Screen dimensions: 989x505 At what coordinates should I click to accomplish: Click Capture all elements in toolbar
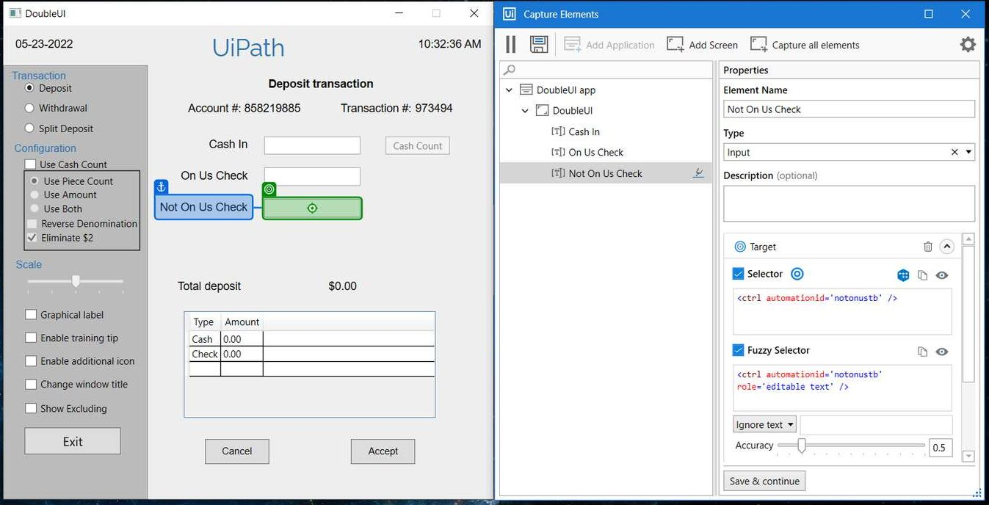(805, 45)
